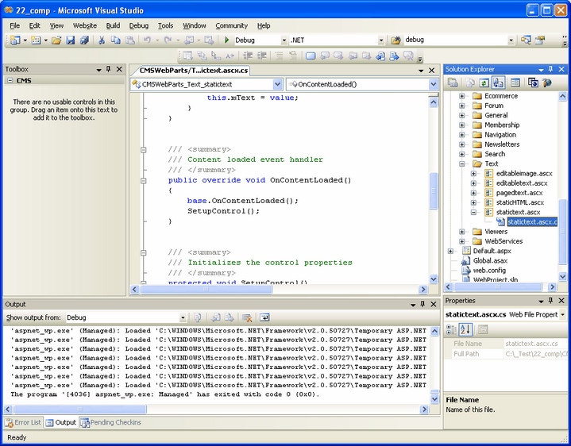571x446 pixels.
Task: Clear all Output pane text icon
Action: (247, 317)
